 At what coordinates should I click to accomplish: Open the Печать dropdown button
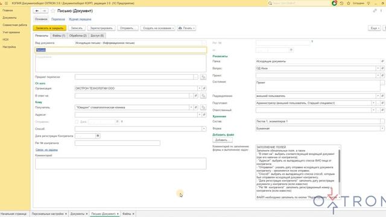186,28
